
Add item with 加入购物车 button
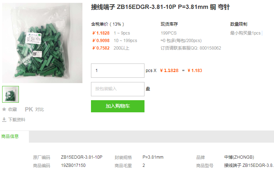point(118,106)
